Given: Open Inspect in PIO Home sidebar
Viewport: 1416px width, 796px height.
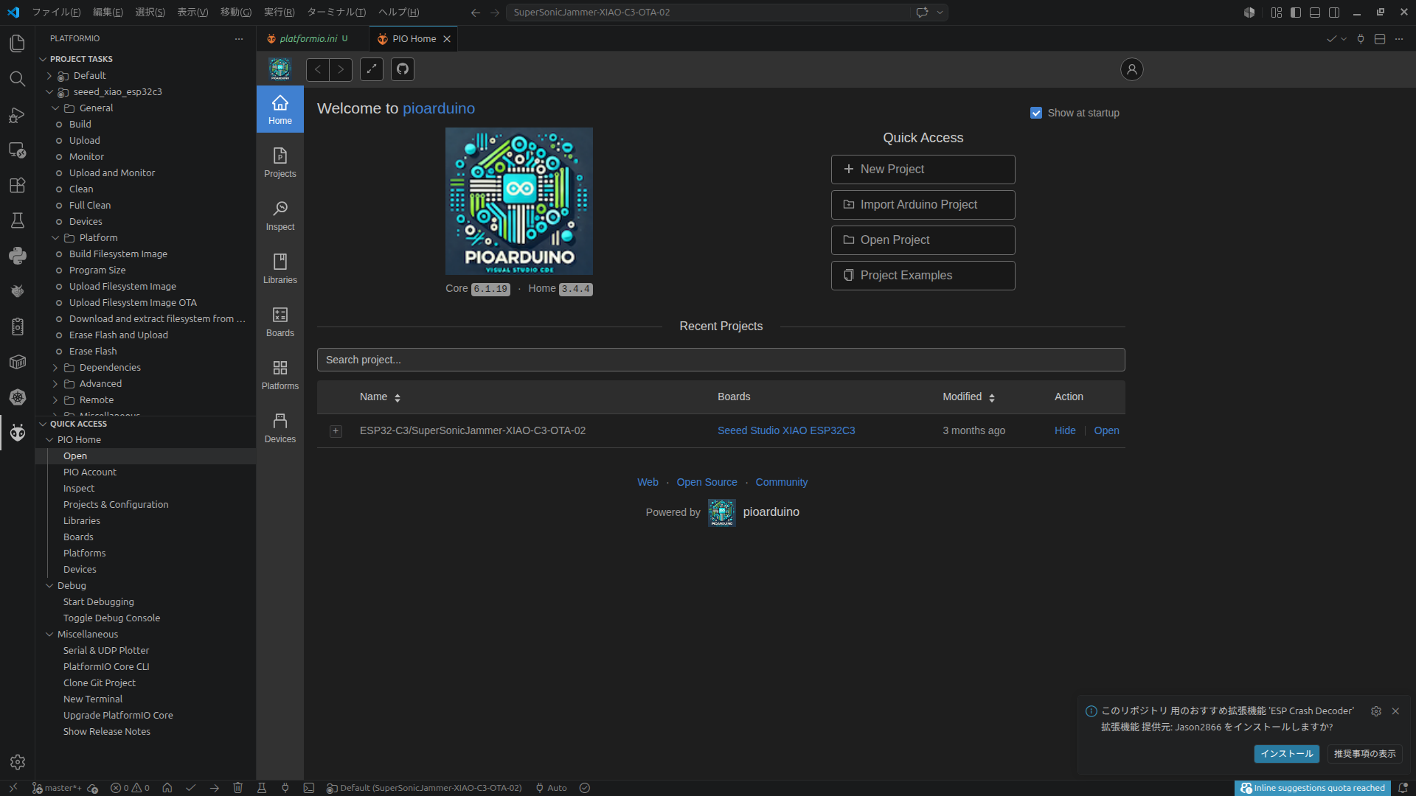Looking at the screenshot, I should (x=280, y=215).
